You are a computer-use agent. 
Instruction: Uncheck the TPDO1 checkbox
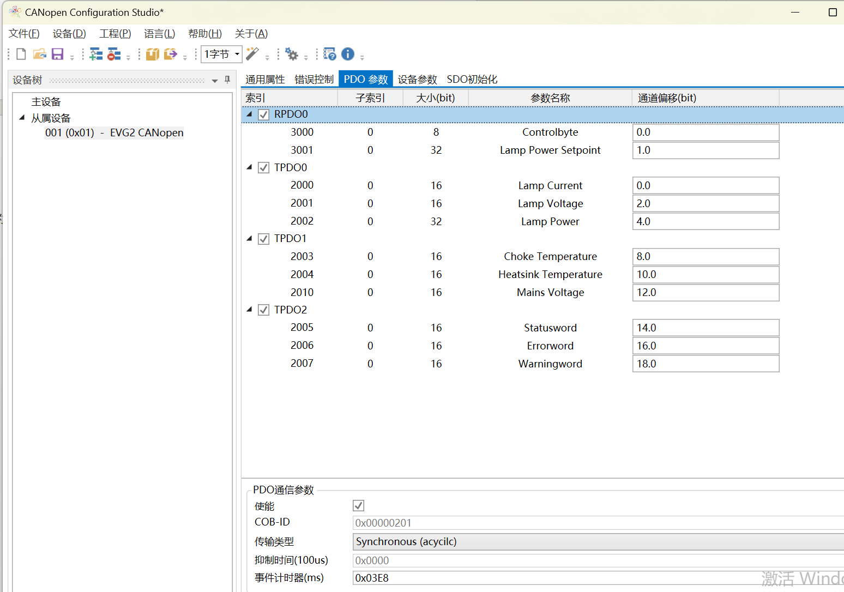point(263,239)
